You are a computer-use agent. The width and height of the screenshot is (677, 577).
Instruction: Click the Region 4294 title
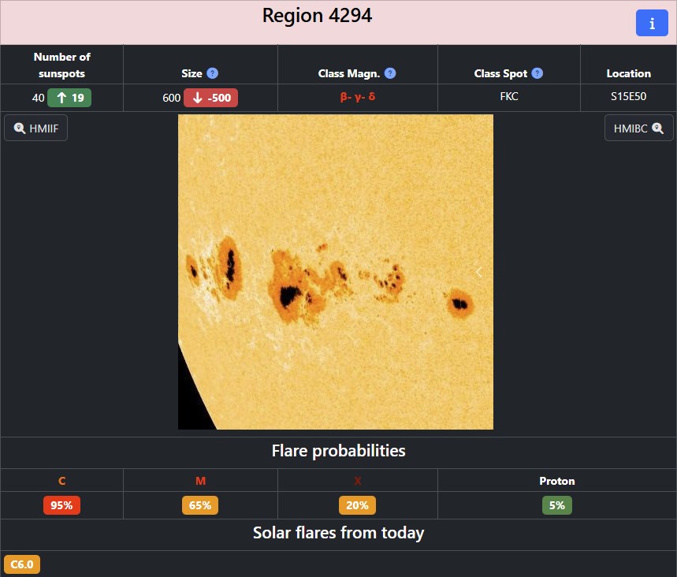(x=317, y=16)
